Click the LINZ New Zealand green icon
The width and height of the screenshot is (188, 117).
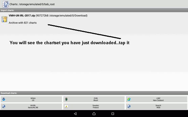pyautogui.click(x=129, y=99)
